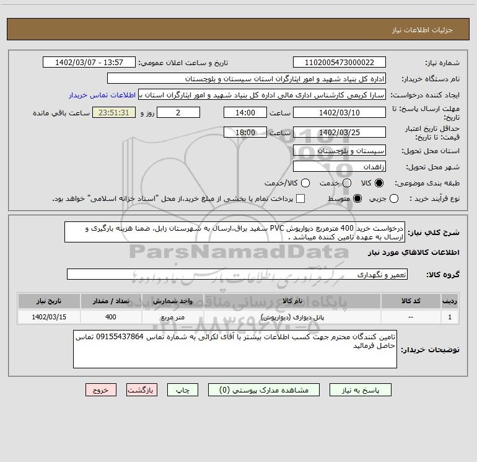Click the نام کالا column header
The height and width of the screenshot is (462, 477).
(x=292, y=301)
